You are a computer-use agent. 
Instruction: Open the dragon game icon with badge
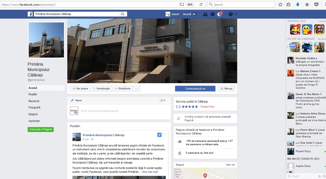click(295, 29)
